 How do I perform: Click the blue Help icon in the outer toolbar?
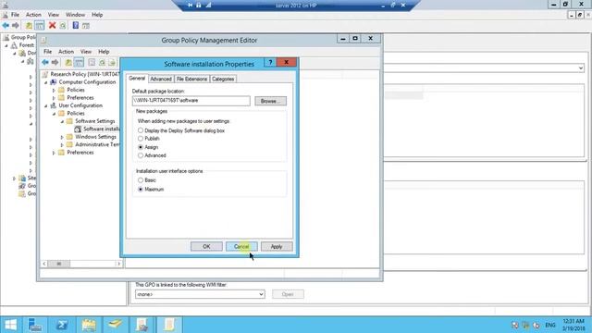[76, 26]
